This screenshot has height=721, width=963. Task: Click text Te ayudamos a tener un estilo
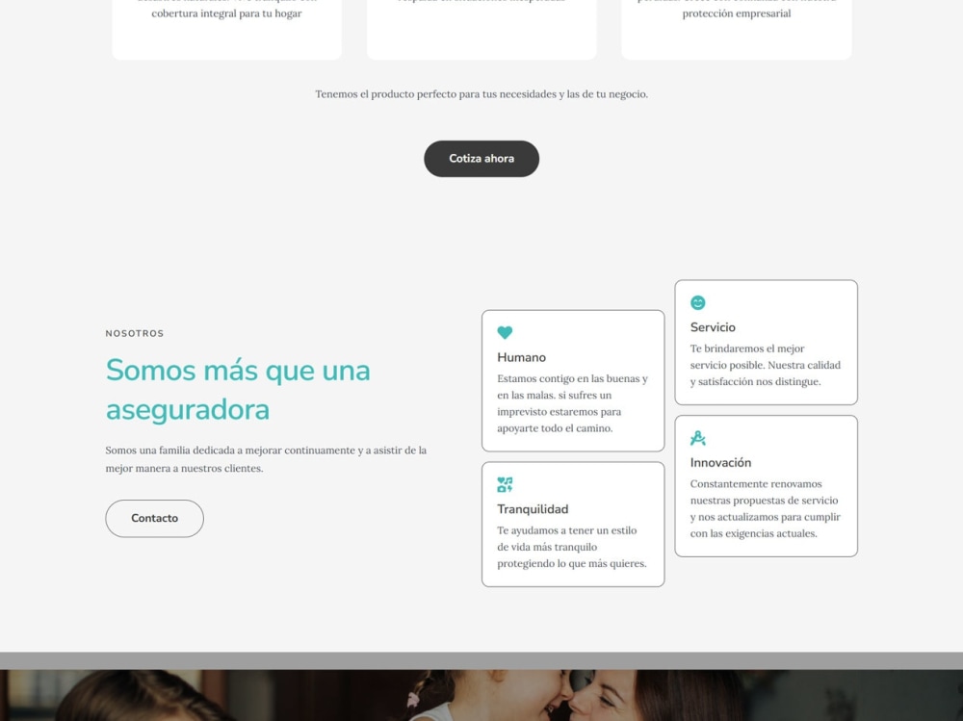pyautogui.click(x=572, y=547)
